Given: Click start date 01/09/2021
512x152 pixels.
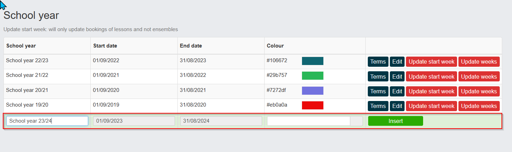Looking at the screenshot, I should (x=106, y=75).
